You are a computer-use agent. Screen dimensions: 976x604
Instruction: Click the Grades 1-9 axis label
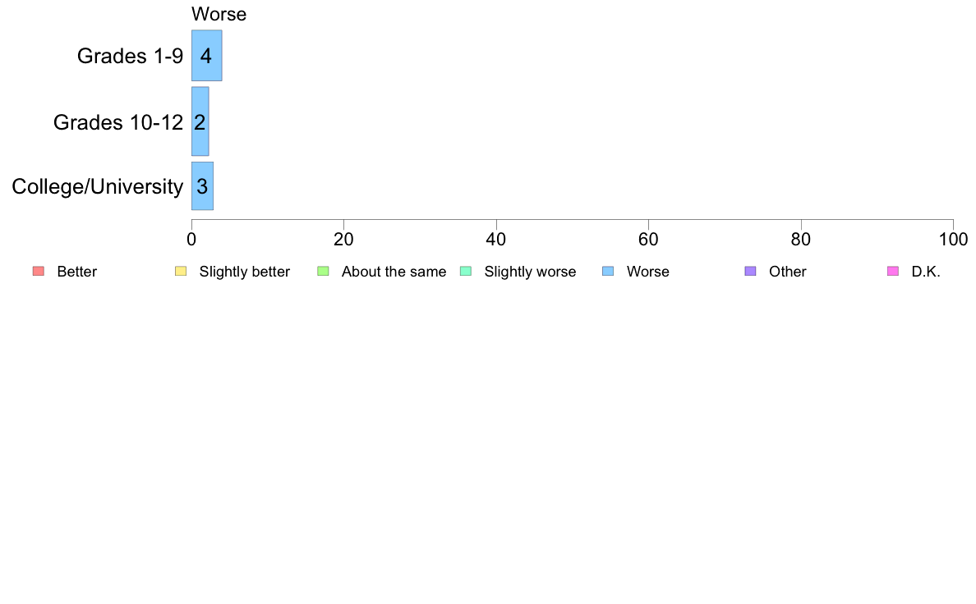[130, 56]
